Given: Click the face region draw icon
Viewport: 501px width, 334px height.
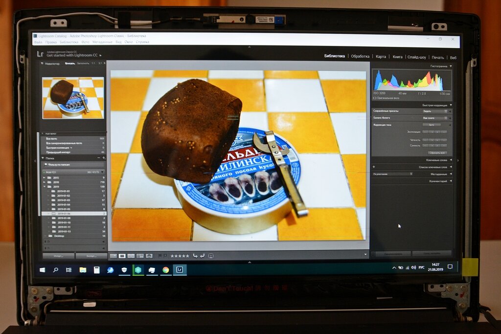Looking at the screenshot, I should point(211,256).
